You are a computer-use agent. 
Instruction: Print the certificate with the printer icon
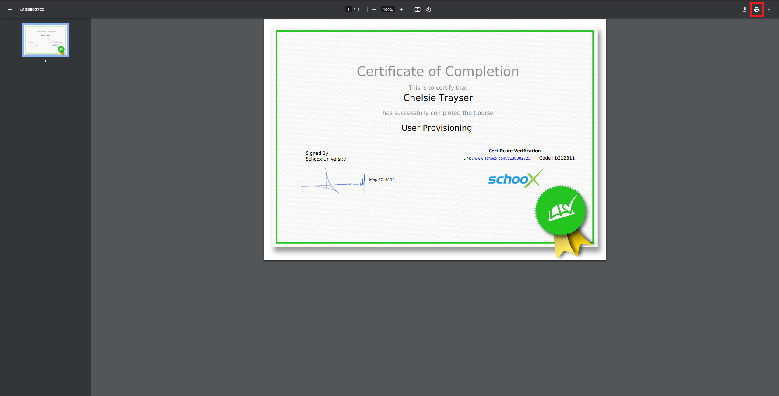point(756,9)
